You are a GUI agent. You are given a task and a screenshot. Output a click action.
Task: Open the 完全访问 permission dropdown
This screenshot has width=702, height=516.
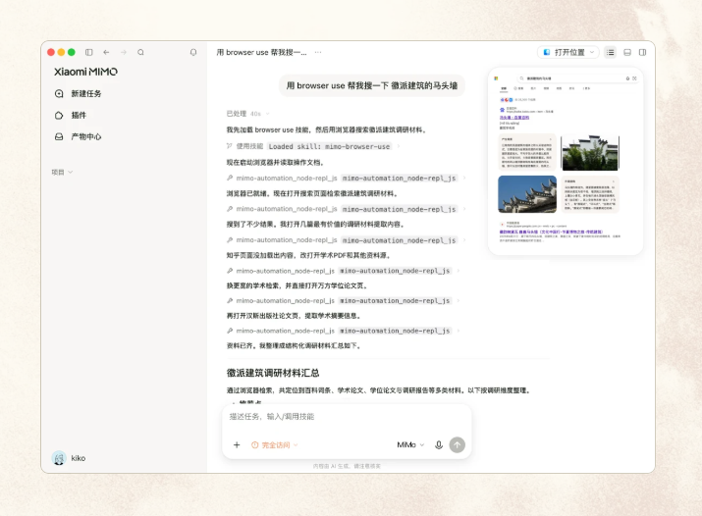click(275, 445)
